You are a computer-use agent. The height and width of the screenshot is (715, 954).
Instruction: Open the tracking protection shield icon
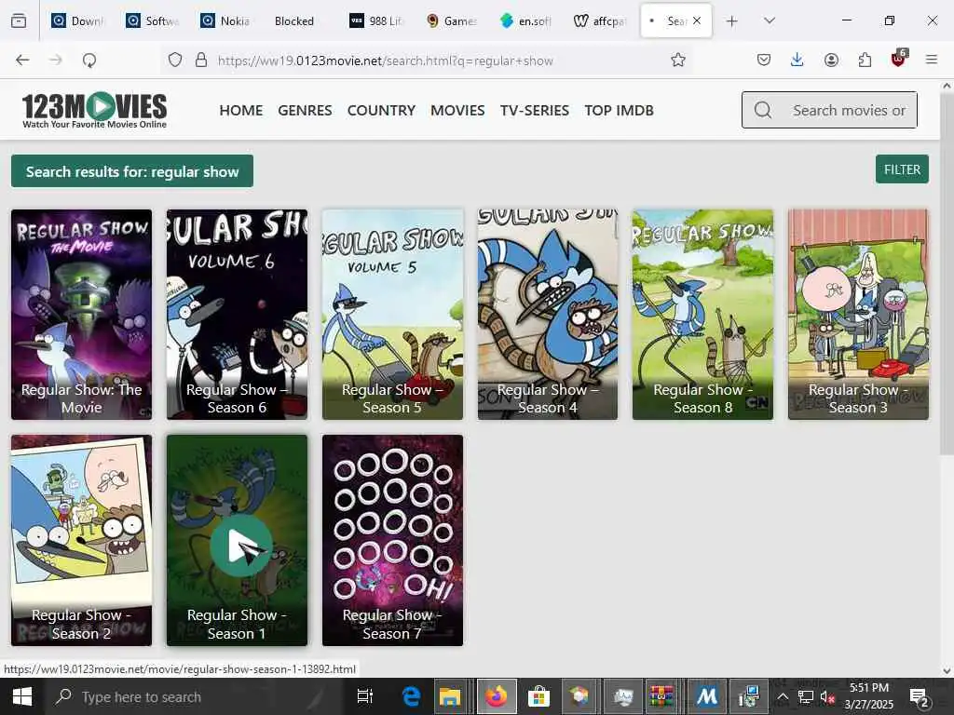(x=175, y=60)
